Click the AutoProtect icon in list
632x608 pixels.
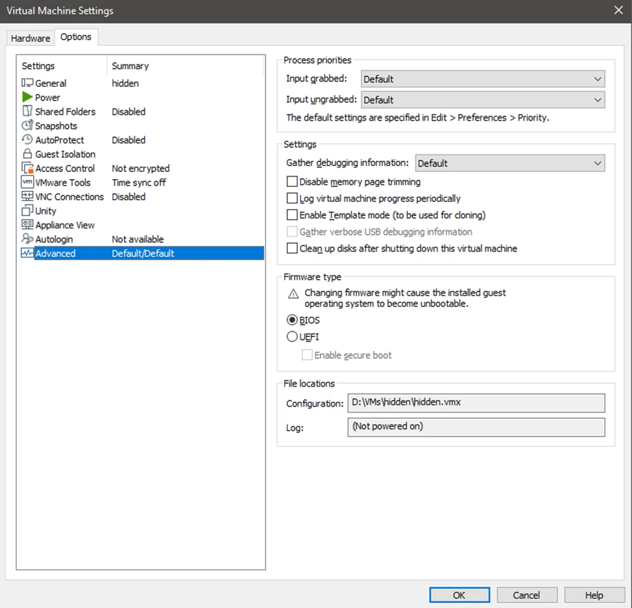coord(27,140)
